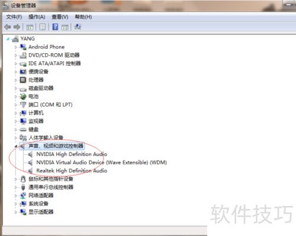Open the 查看(V) menu

coord(60,17)
